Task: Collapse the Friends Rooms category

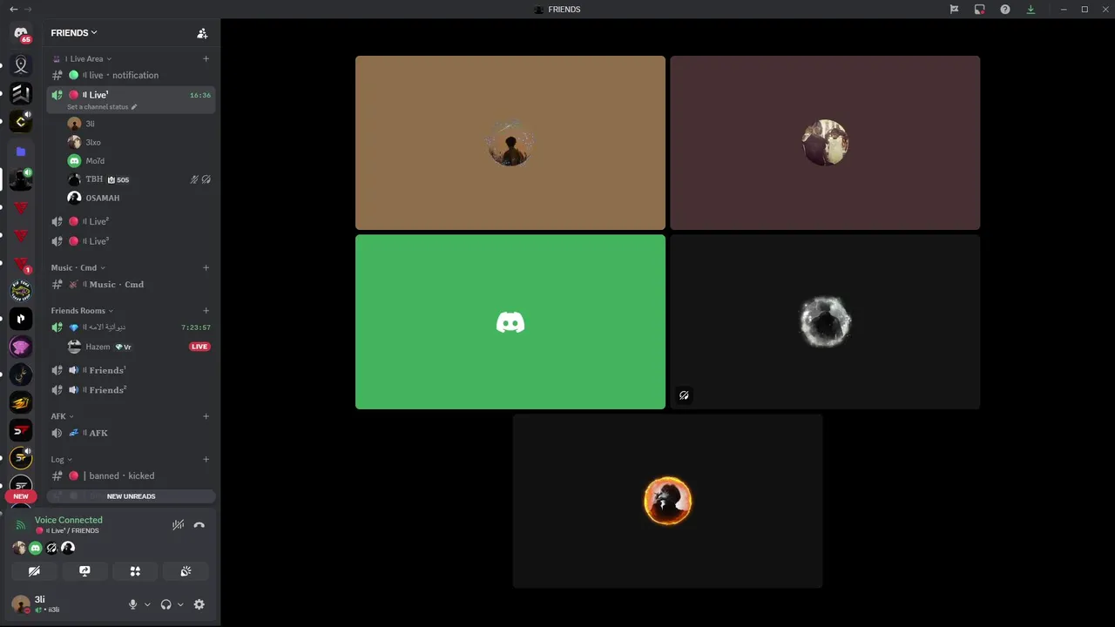Action: point(82,311)
